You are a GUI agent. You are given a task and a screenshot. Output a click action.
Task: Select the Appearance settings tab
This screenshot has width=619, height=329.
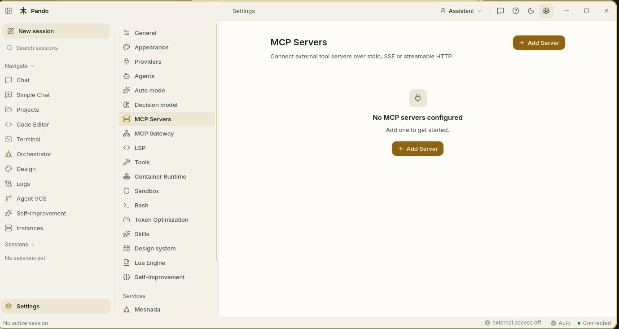pos(167,47)
